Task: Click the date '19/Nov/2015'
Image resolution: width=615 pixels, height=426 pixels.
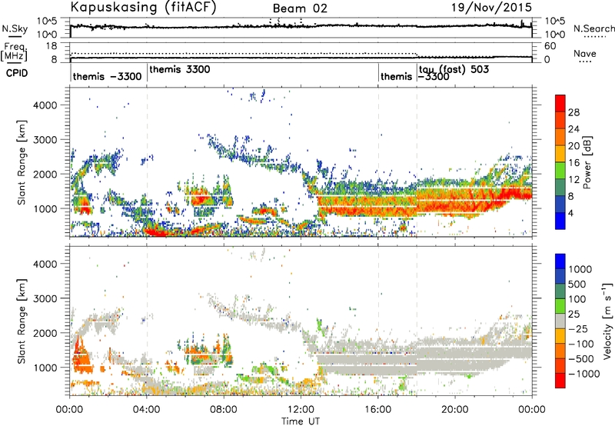Action: 491,7
